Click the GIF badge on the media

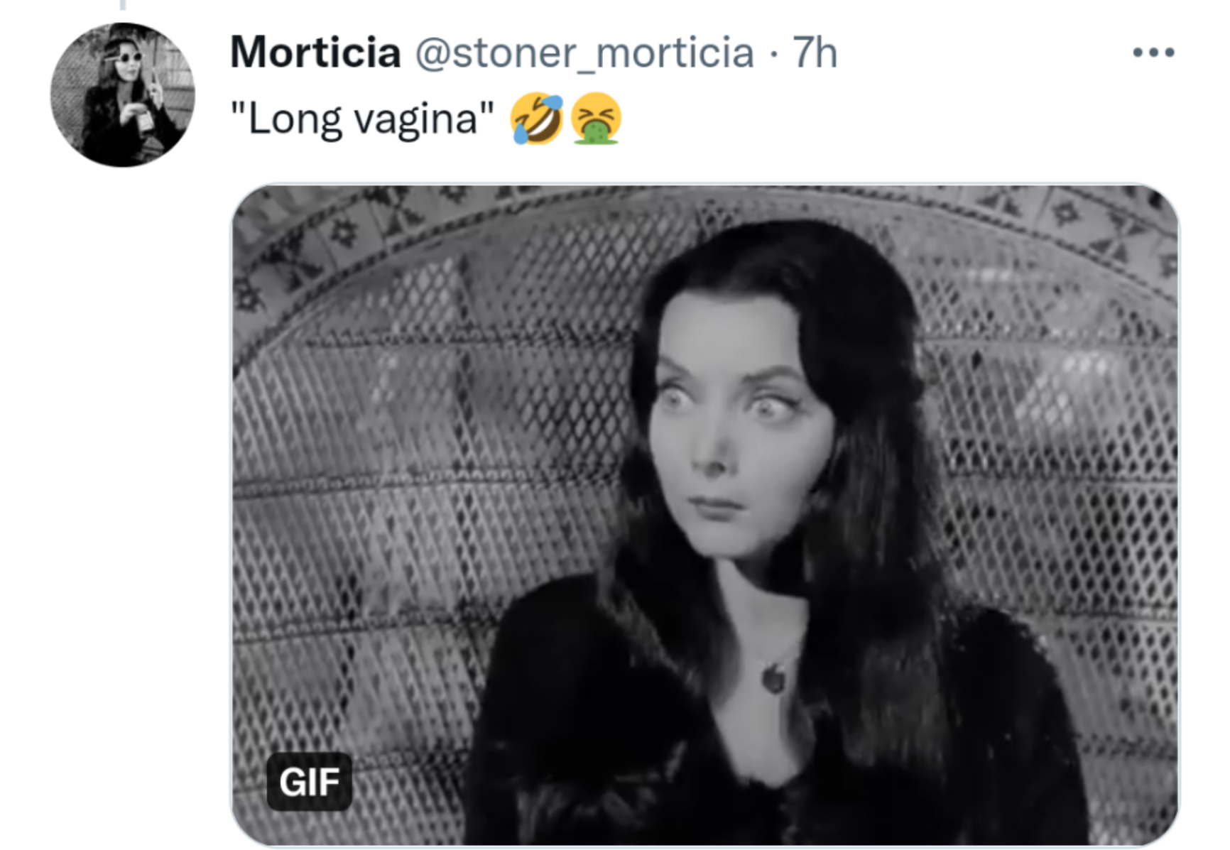[x=309, y=782]
